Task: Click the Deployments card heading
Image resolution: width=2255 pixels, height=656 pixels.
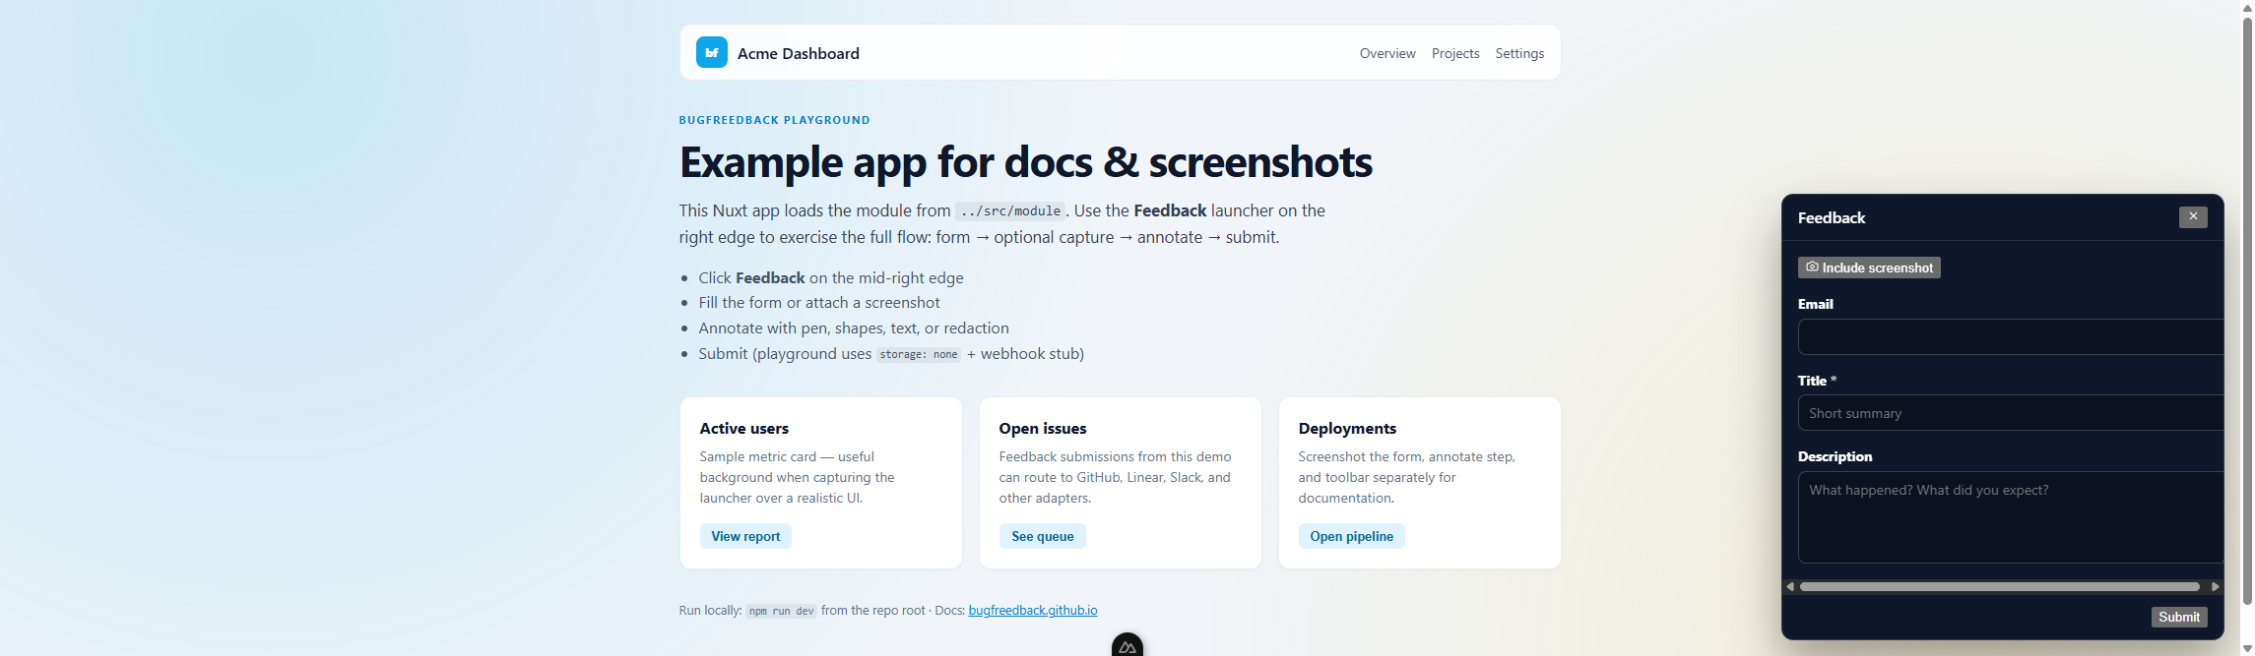Action: pyautogui.click(x=1346, y=429)
